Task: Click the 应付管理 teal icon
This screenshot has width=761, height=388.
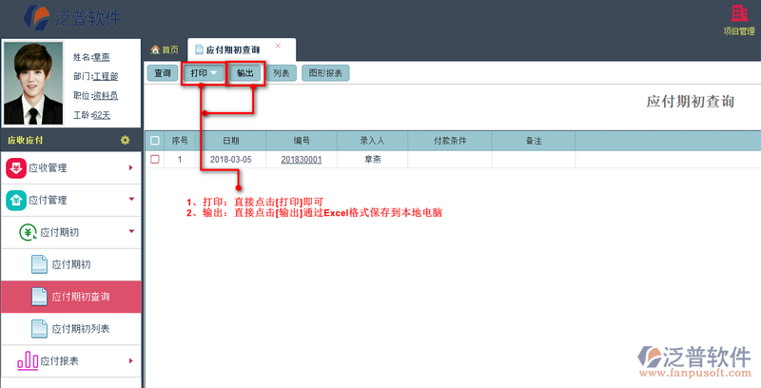Action: [16, 200]
